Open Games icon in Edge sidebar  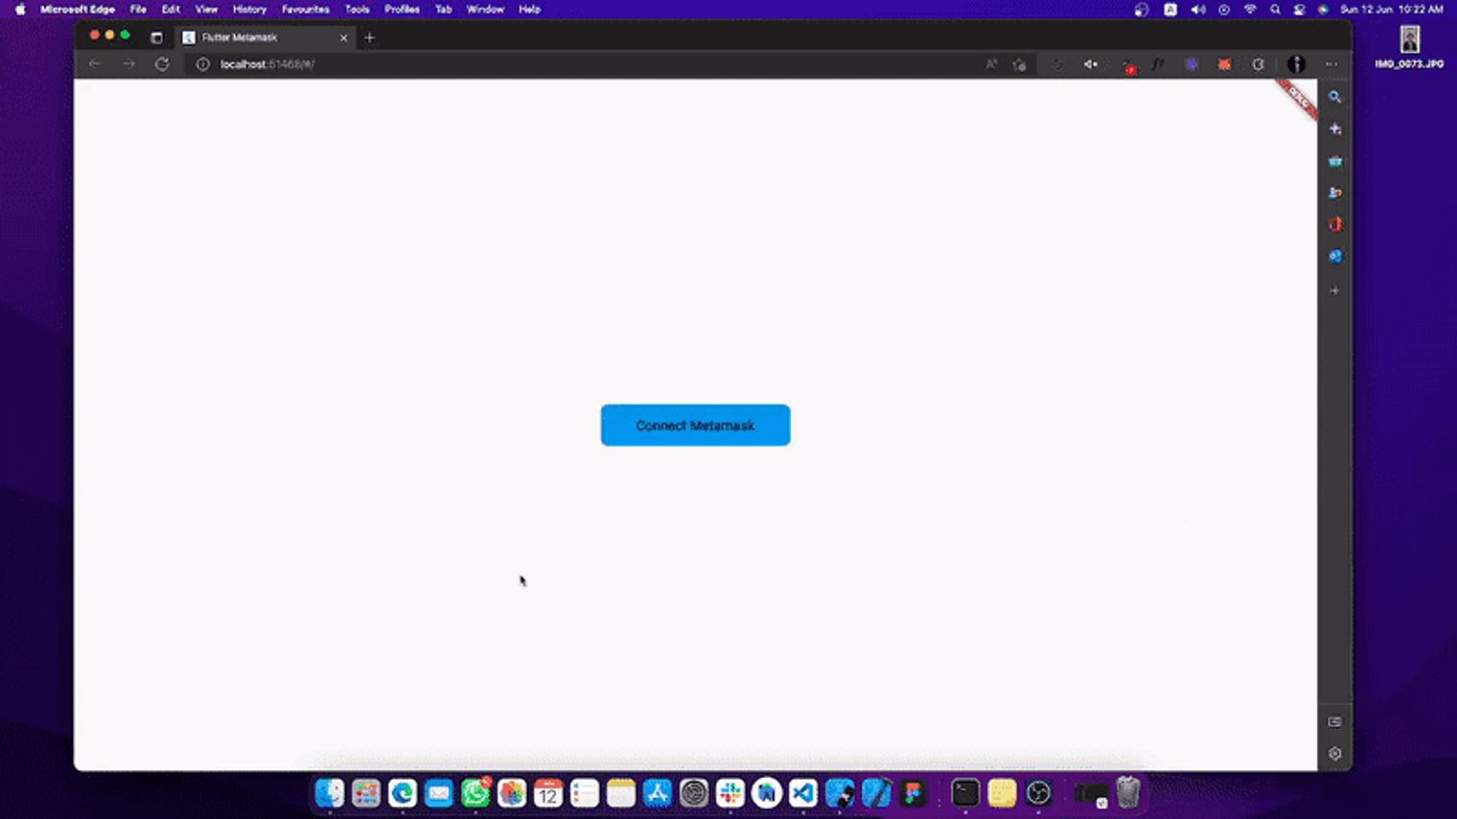[1334, 193]
